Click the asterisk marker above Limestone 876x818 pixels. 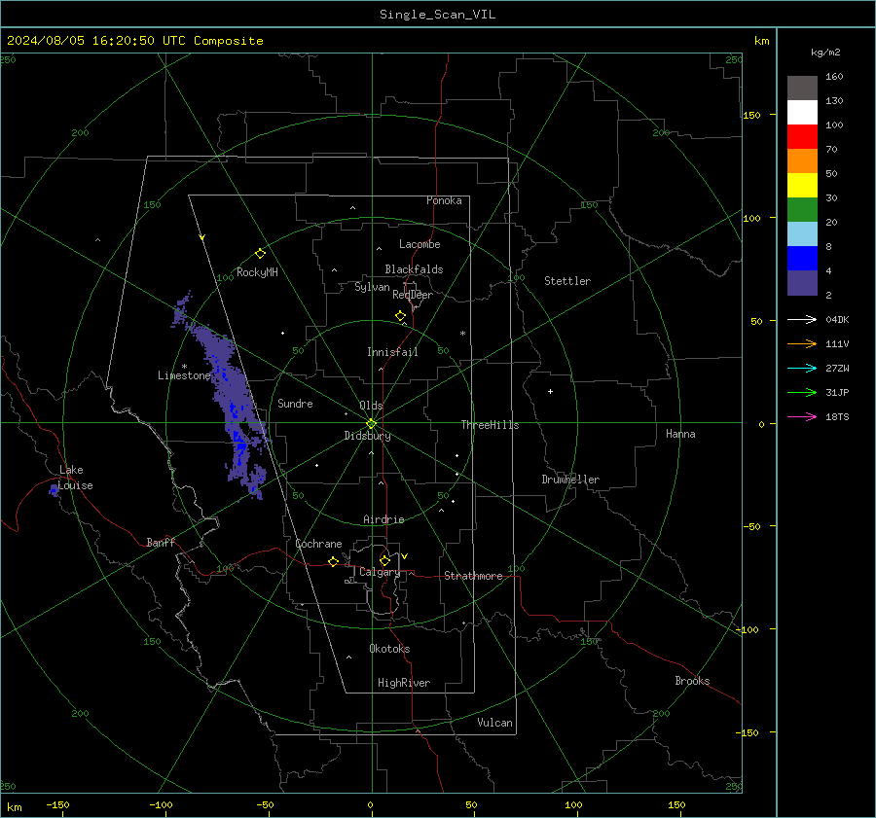[184, 367]
